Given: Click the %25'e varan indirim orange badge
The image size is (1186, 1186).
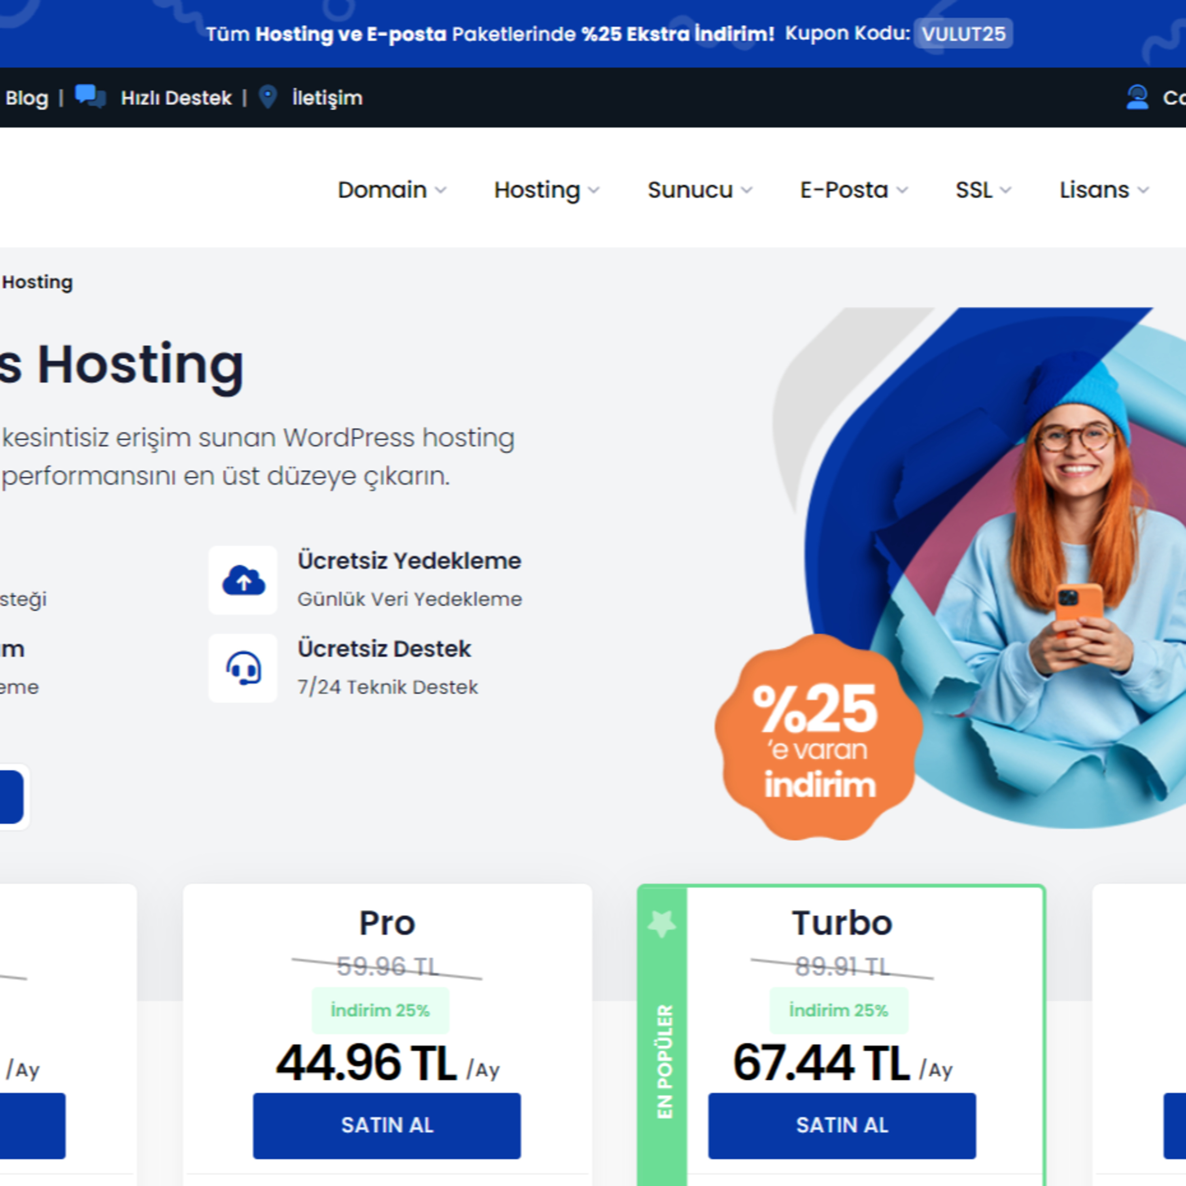Looking at the screenshot, I should click(x=818, y=737).
